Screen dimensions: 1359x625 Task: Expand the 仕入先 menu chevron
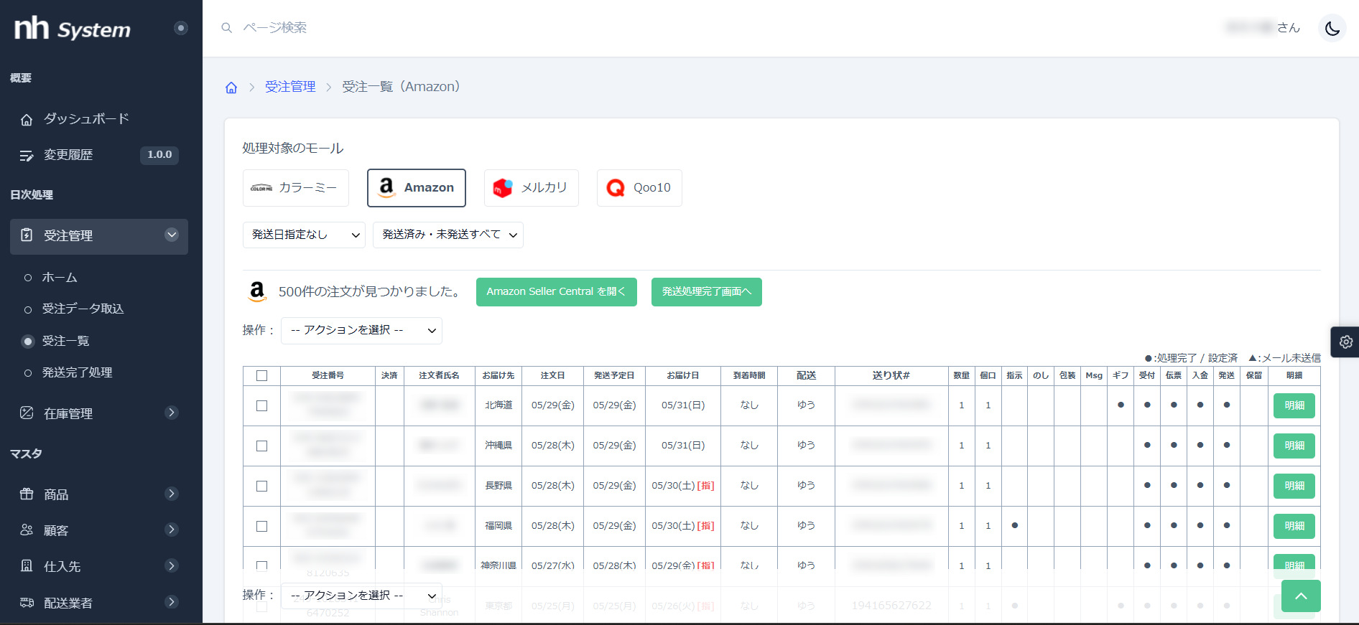point(172,565)
